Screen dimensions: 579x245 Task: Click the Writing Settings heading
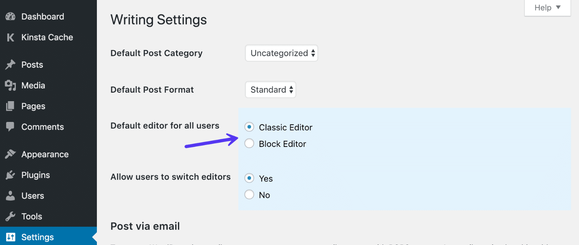(x=158, y=19)
